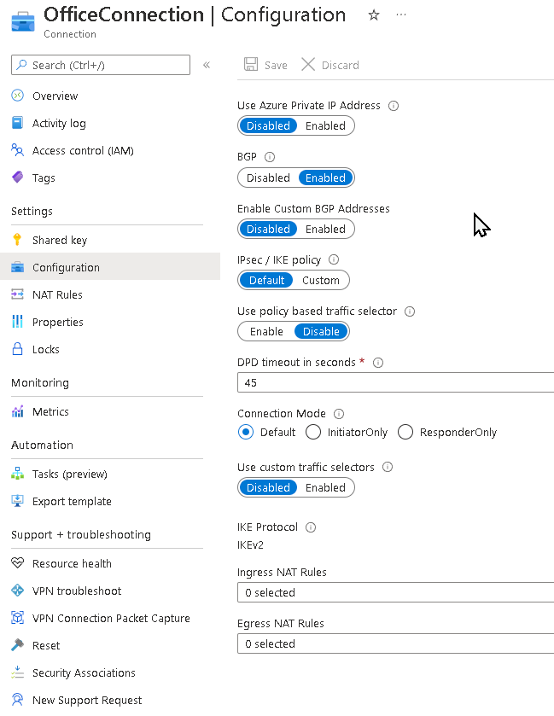Screen dimensions: 554x716
Task: Open VPN Connection Packet Capture icon
Action: [x=17, y=618]
